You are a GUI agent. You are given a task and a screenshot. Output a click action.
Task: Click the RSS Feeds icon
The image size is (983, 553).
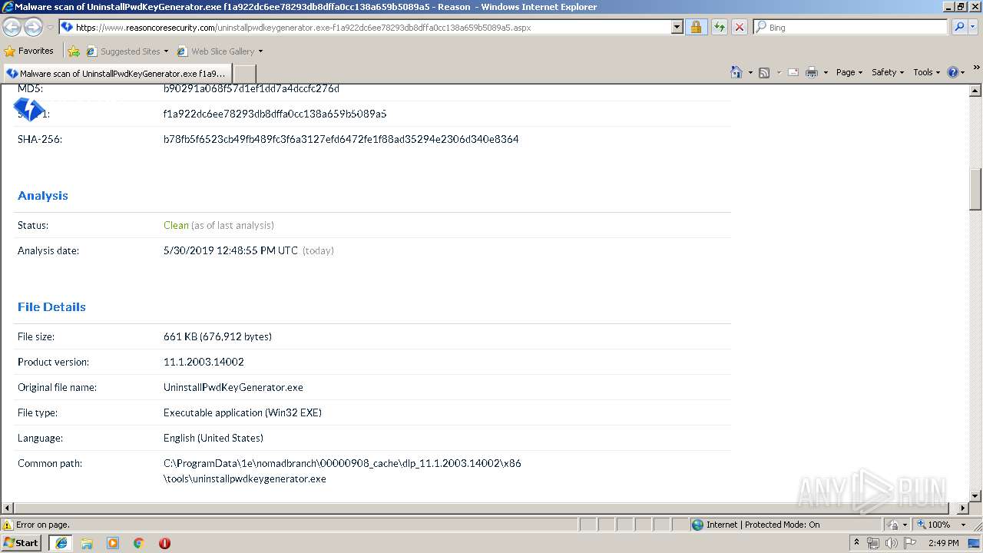point(764,72)
